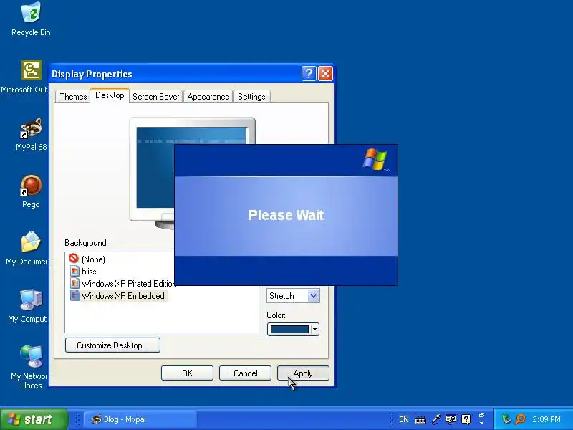This screenshot has height=430, width=573.
Task: Switch to the Themes tab
Action: 73,97
